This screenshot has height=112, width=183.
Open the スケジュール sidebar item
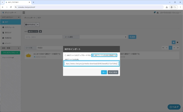tap(10, 27)
